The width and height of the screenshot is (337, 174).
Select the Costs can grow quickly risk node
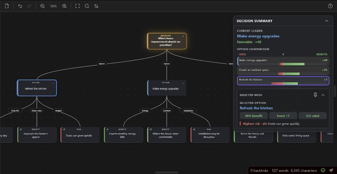80,135
